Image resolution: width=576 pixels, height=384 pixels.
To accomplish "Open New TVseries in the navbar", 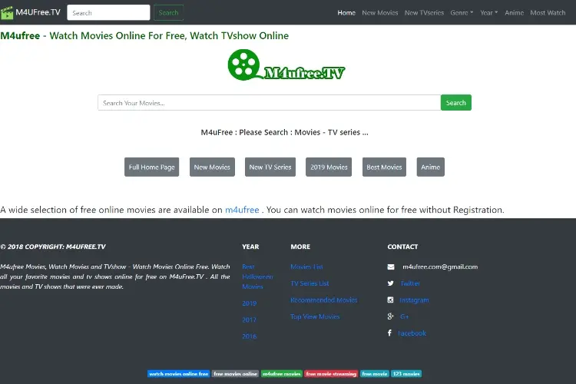I will 424,12.
